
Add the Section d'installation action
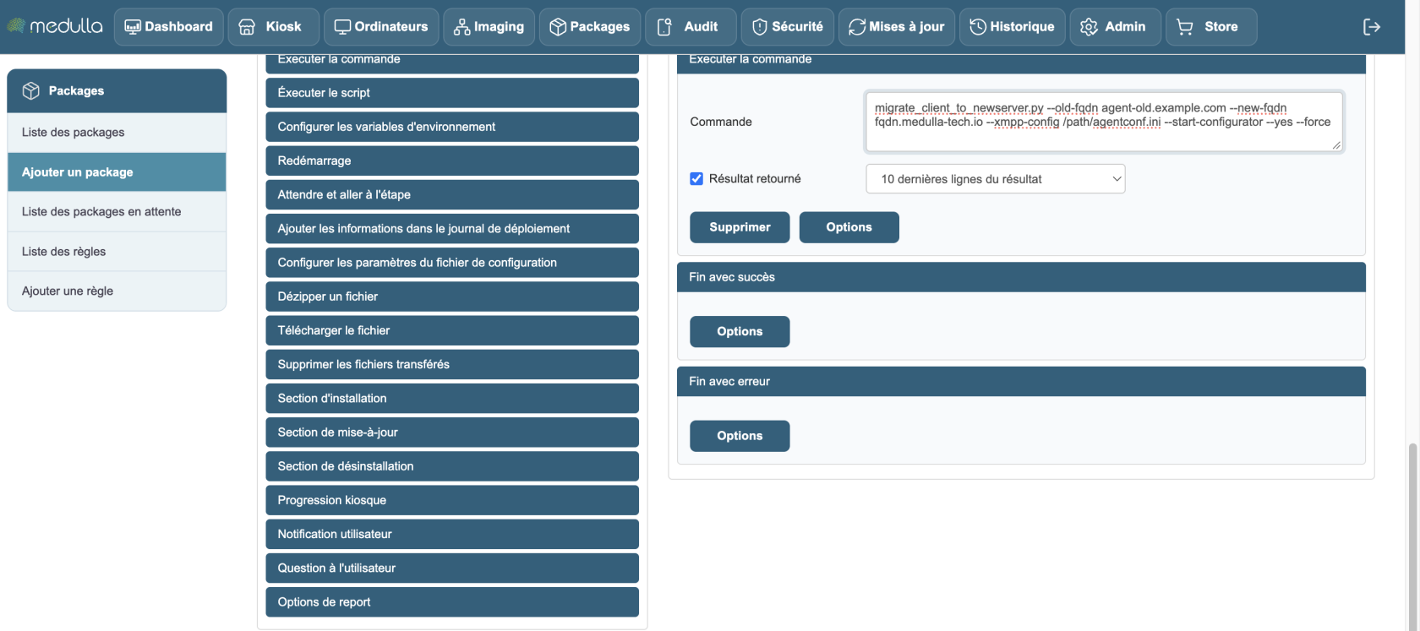point(452,398)
